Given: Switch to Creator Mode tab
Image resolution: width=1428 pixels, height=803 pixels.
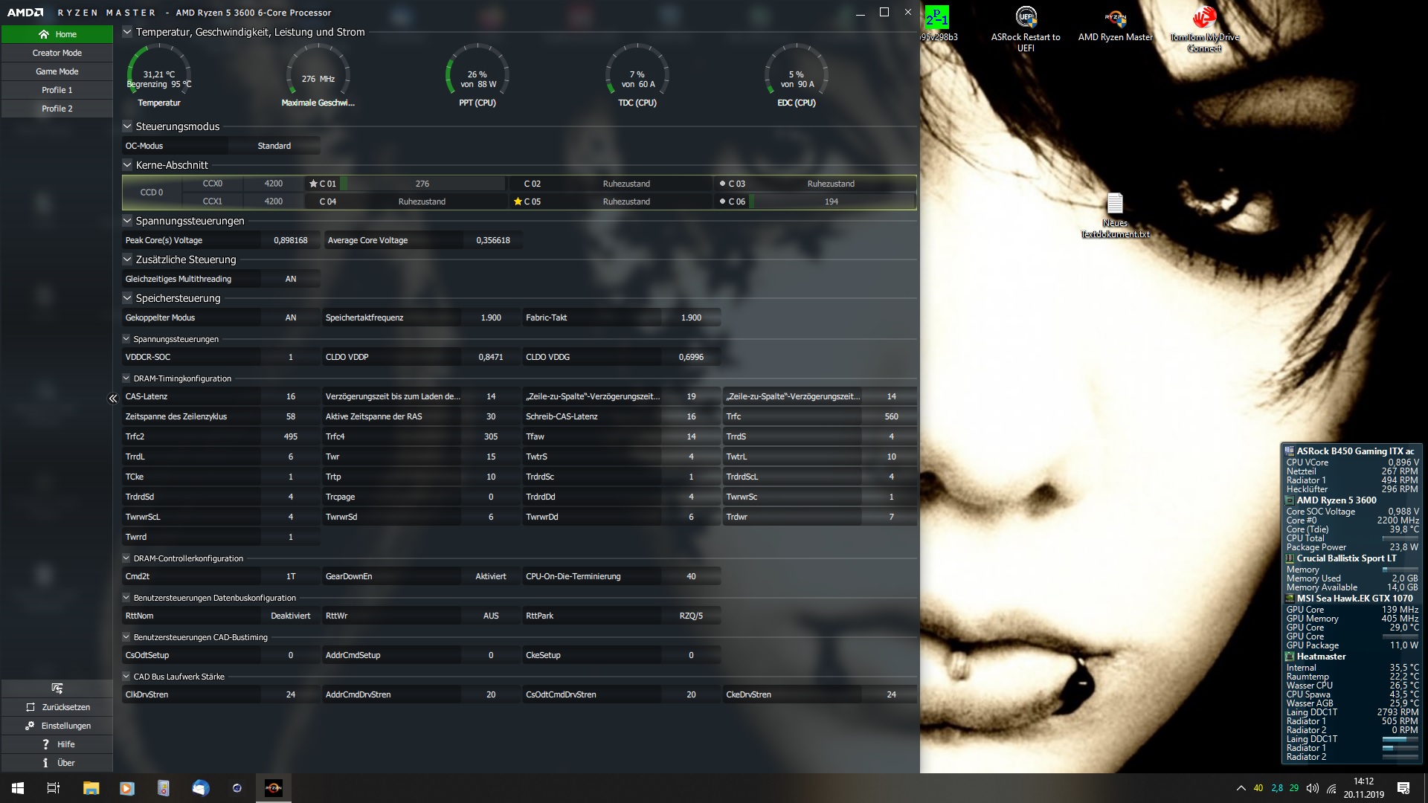Looking at the screenshot, I should tap(57, 53).
